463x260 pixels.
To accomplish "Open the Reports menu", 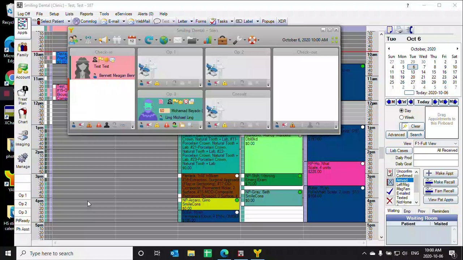I will coord(86,14).
